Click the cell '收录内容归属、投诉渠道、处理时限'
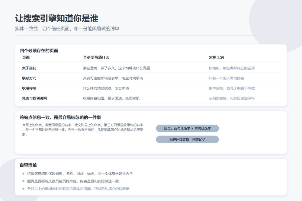The height and width of the screenshot is (201, 302). click(x=111, y=98)
